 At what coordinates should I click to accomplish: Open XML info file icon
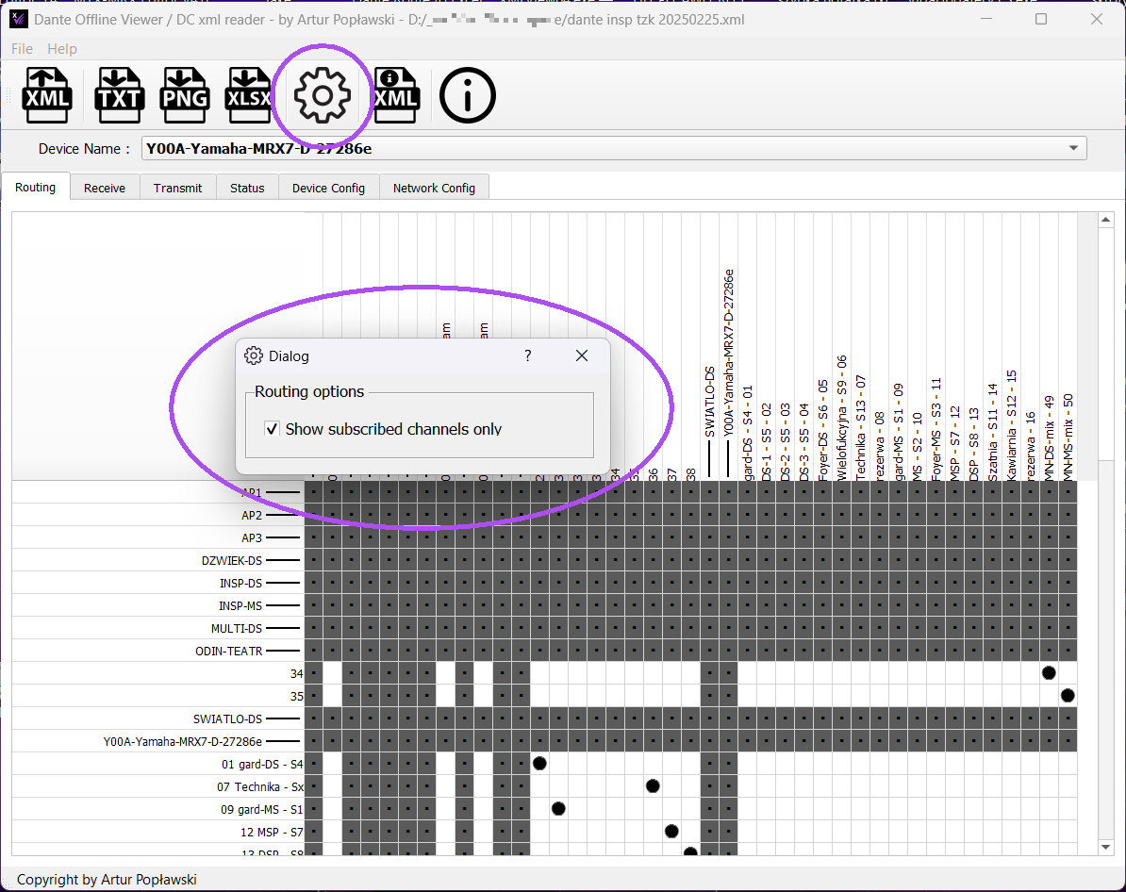coord(396,95)
